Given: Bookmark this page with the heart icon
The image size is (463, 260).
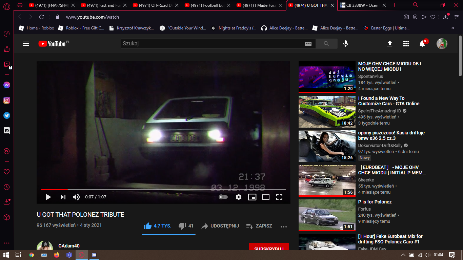Looking at the screenshot, I should pyautogui.click(x=433, y=17).
